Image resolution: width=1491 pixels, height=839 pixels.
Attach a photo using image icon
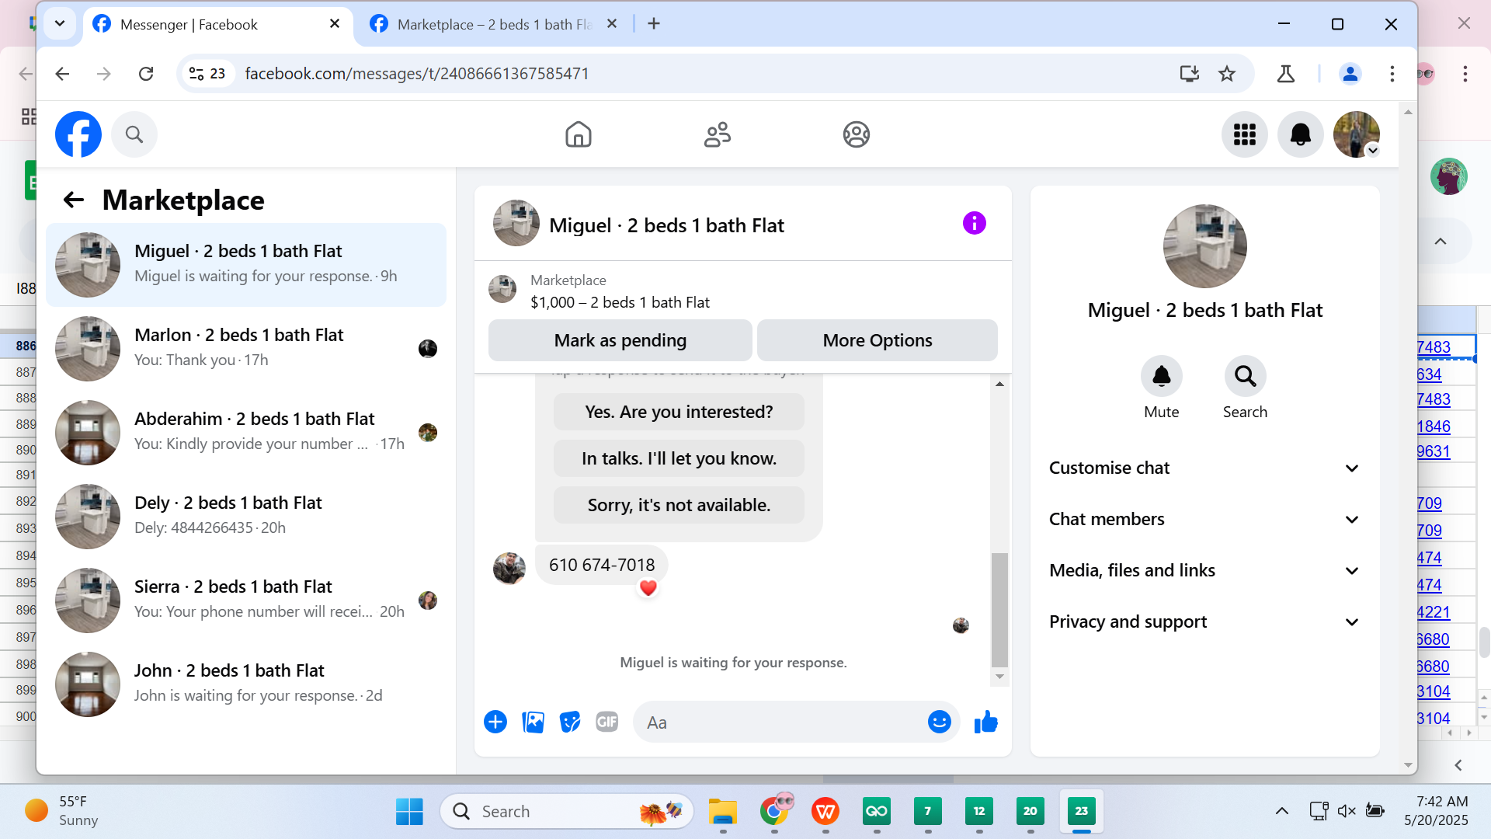pyautogui.click(x=533, y=722)
